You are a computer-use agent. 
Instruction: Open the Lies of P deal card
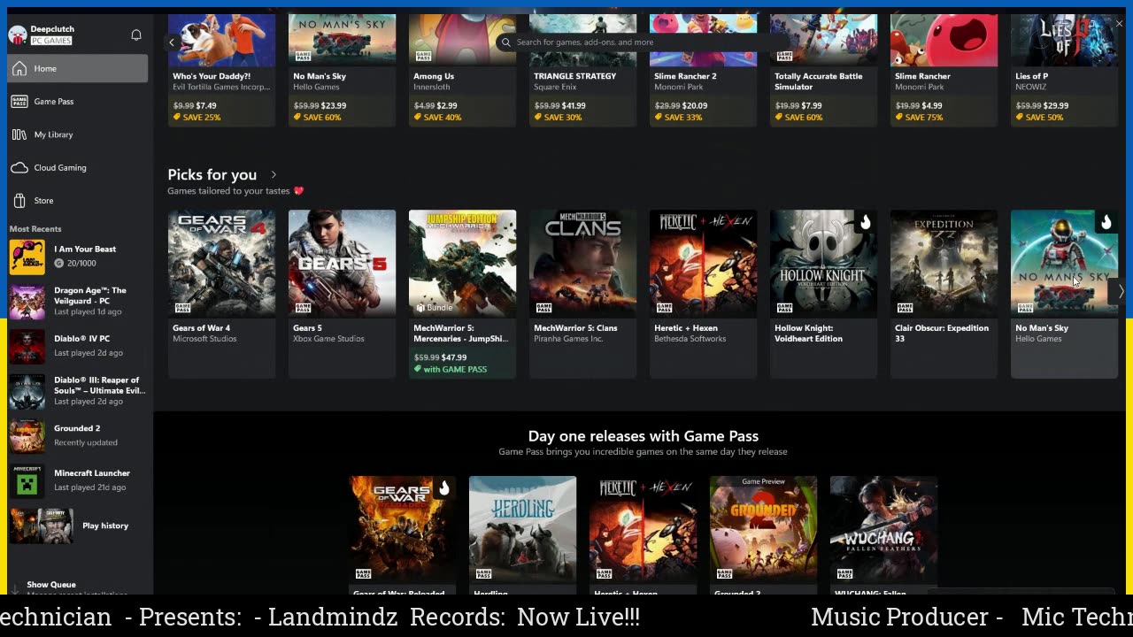pyautogui.click(x=1064, y=71)
